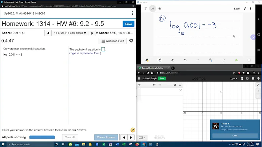This screenshot has height=147, width=262.
Task: Collapse the Desmos expression list panel
Action: pos(180,85)
